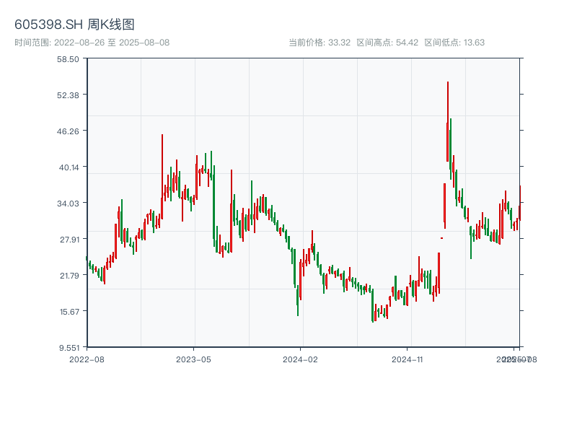Click the range low label 区间低点: 13.63
This screenshot has height=433, width=577.
click(454, 43)
